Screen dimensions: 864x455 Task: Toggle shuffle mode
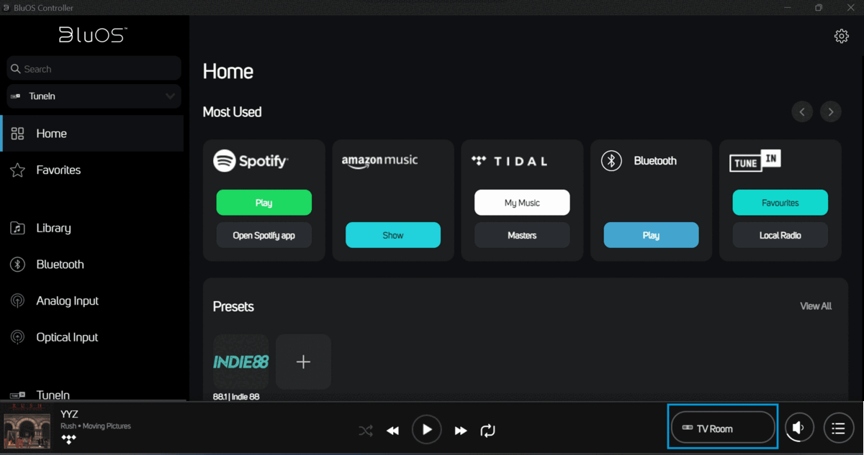pyautogui.click(x=366, y=431)
